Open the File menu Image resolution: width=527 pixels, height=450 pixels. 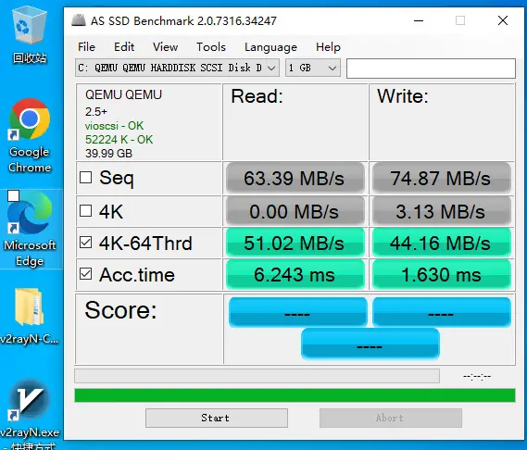86,47
